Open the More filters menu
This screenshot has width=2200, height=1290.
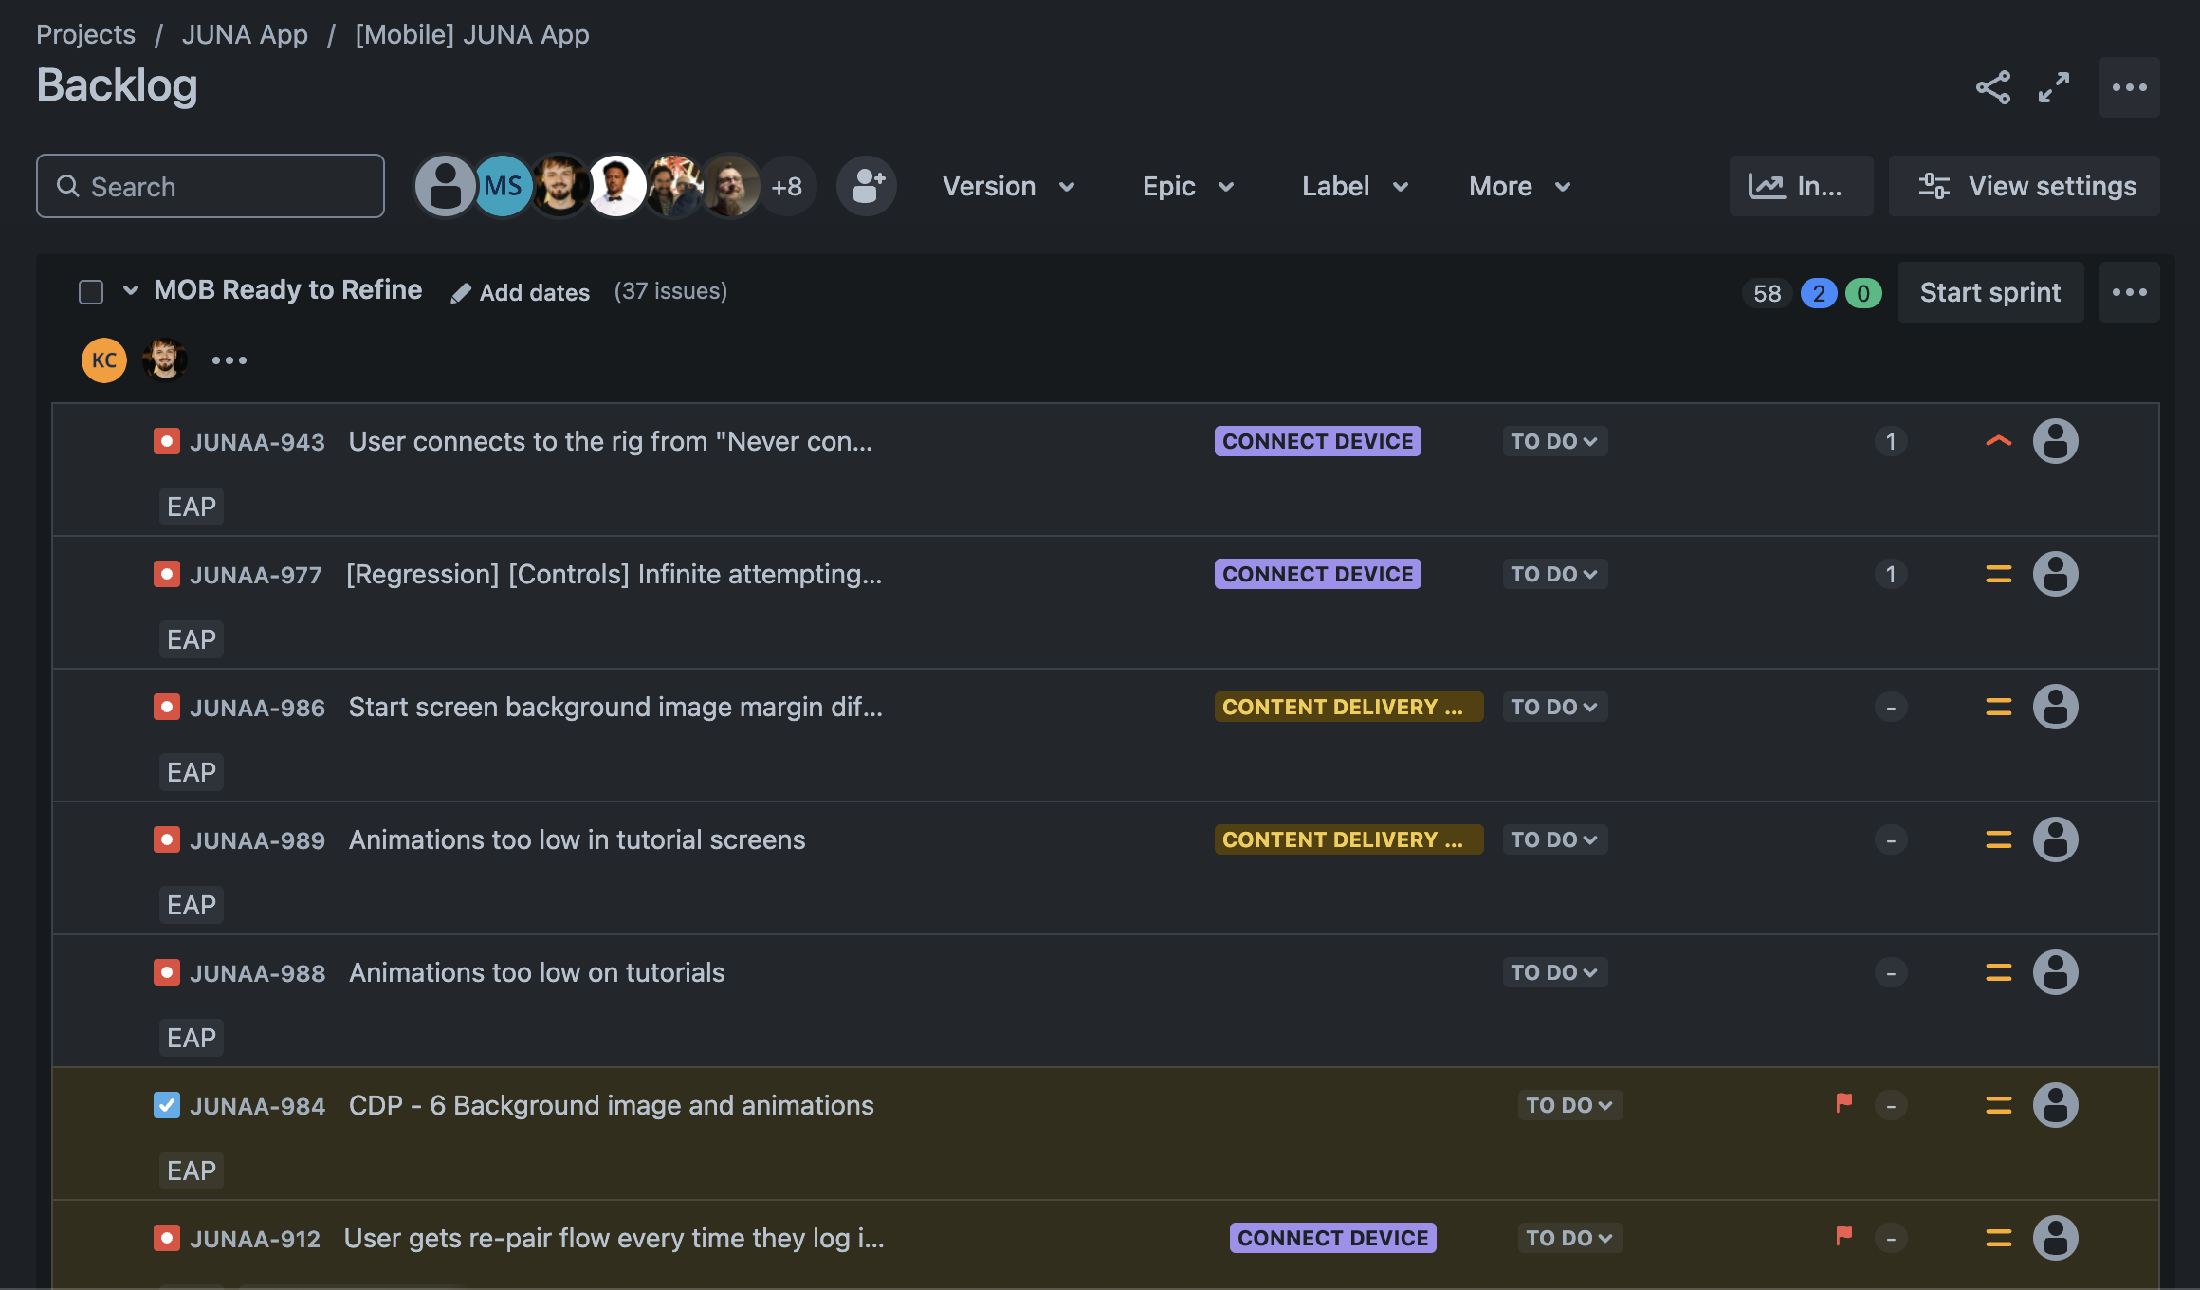click(1519, 186)
